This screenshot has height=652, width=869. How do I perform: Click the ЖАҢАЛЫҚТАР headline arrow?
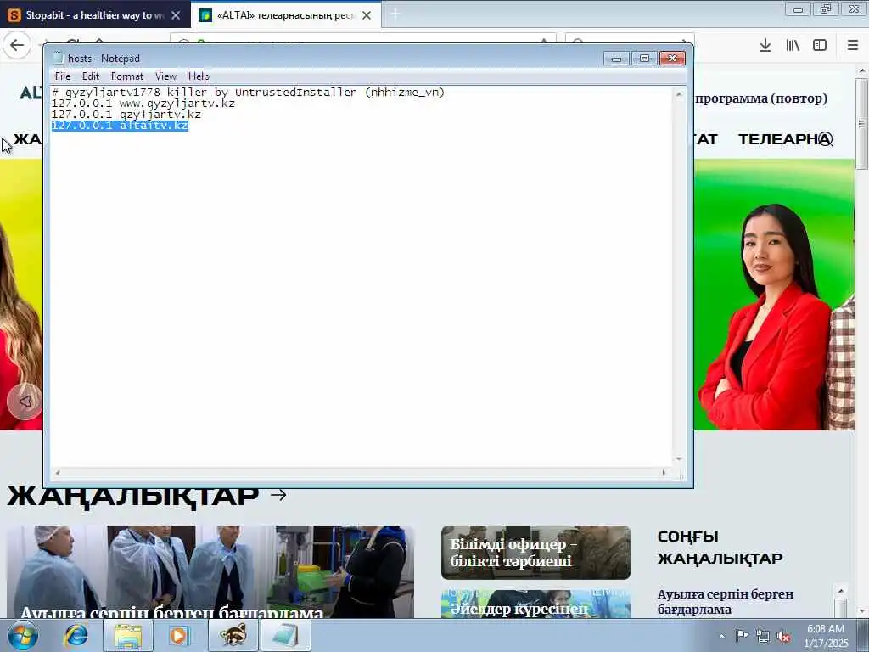(x=278, y=495)
